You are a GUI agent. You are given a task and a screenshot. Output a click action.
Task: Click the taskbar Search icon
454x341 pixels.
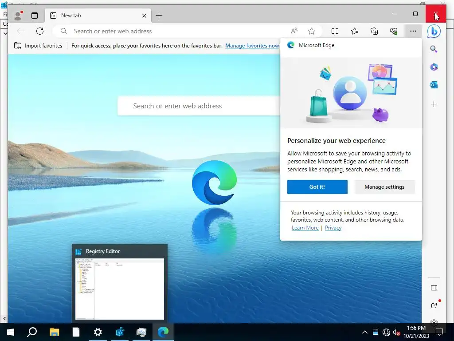point(32,332)
